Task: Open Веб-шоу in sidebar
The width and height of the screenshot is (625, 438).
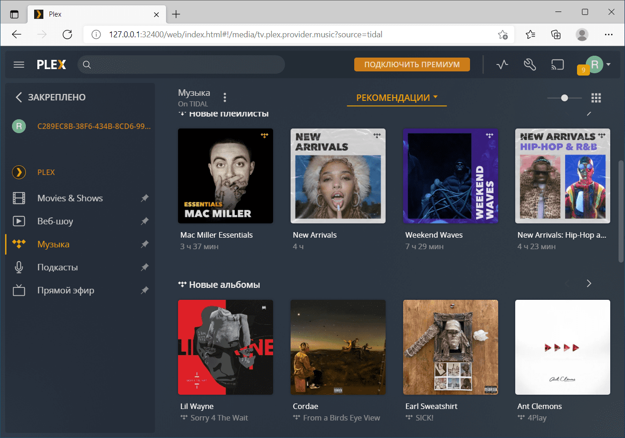Action: [55, 221]
